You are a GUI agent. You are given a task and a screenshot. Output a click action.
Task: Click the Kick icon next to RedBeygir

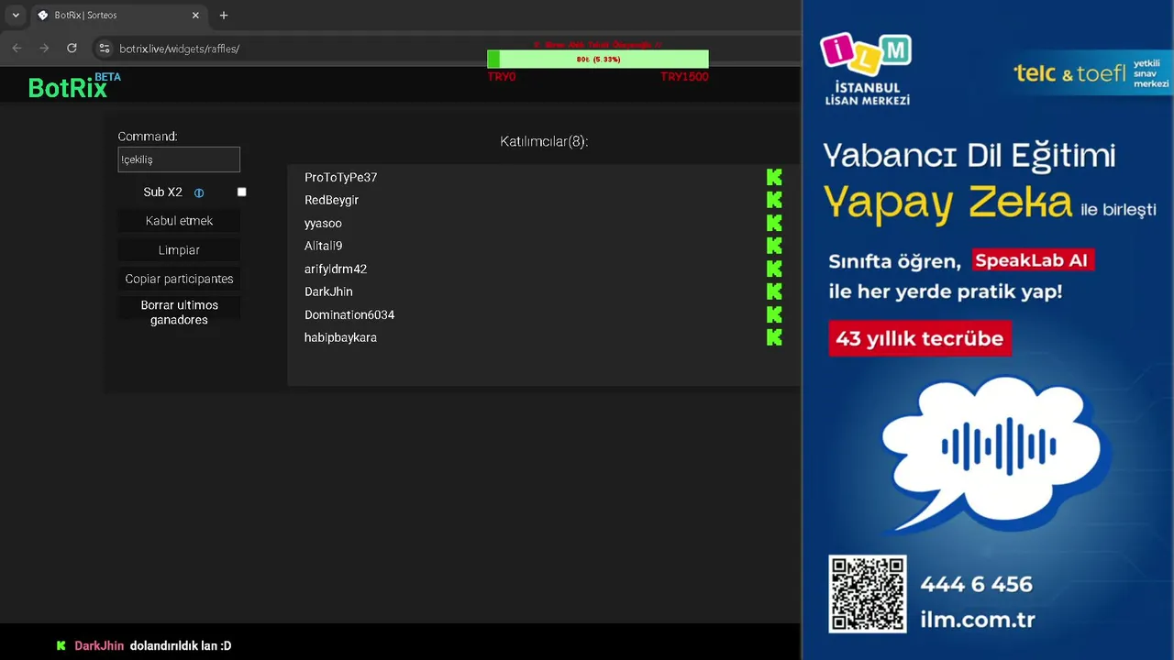coord(774,200)
